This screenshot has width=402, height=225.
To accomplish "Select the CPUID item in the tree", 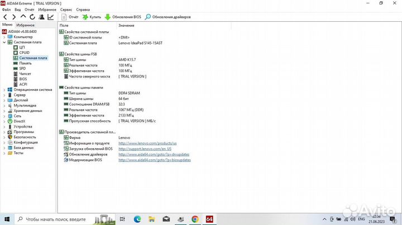I will point(25,52).
